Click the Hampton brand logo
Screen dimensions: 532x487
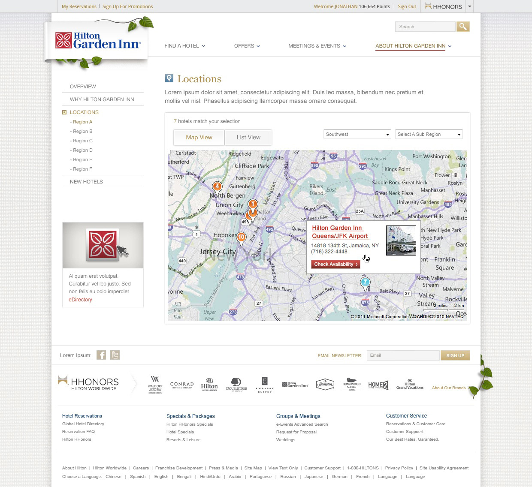(x=325, y=384)
